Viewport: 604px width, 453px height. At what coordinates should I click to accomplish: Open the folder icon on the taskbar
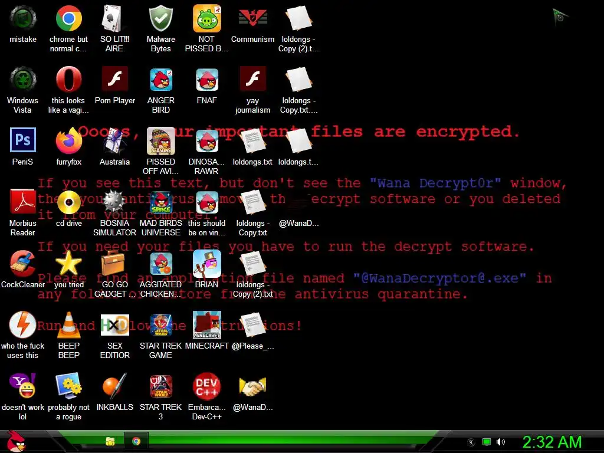pyautogui.click(x=110, y=441)
